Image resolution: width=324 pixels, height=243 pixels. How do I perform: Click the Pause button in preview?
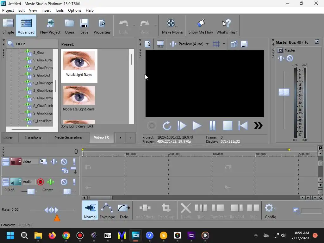tap(212, 126)
